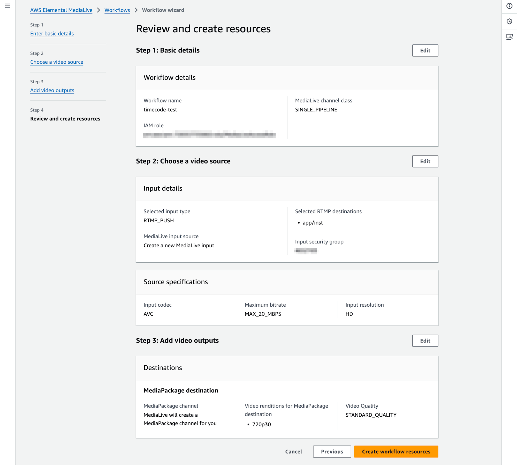The image size is (517, 465).
Task: Click the Review and create resources step label
Action: (65, 119)
